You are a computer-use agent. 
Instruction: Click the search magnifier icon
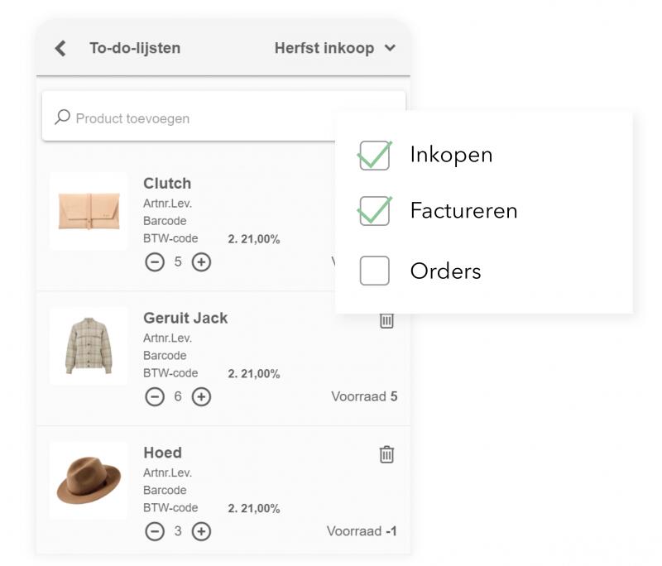tap(62, 118)
